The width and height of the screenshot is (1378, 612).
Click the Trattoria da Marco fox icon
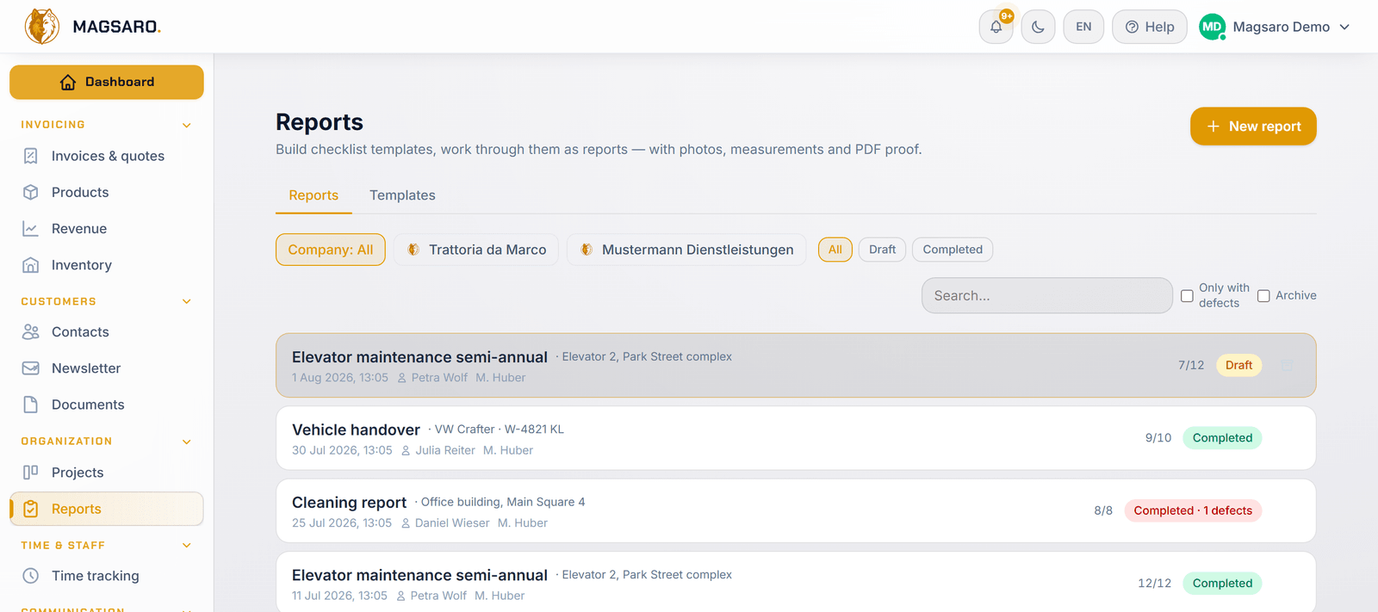[413, 250]
